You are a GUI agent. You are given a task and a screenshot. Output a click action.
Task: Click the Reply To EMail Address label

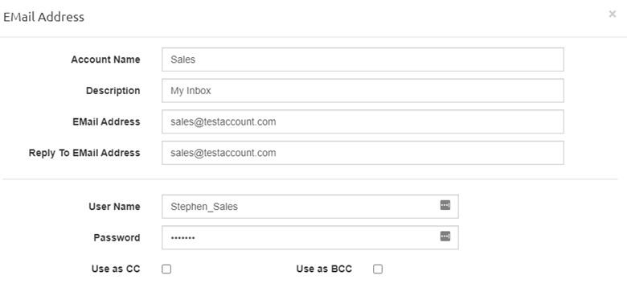(x=84, y=153)
